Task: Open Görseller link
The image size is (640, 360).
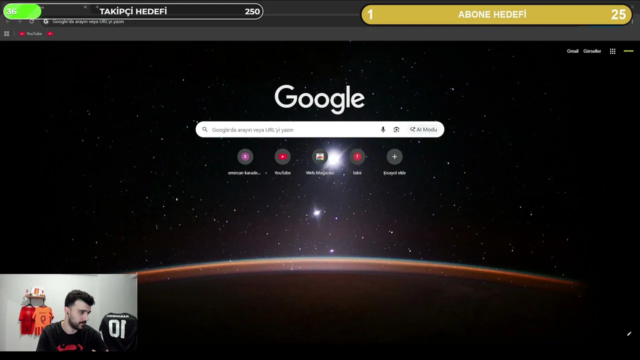Action: [592, 51]
